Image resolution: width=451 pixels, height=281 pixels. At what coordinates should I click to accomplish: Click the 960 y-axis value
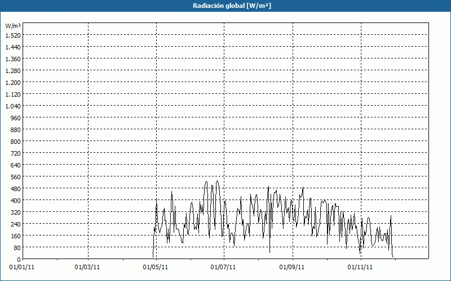pyautogui.click(x=16, y=118)
